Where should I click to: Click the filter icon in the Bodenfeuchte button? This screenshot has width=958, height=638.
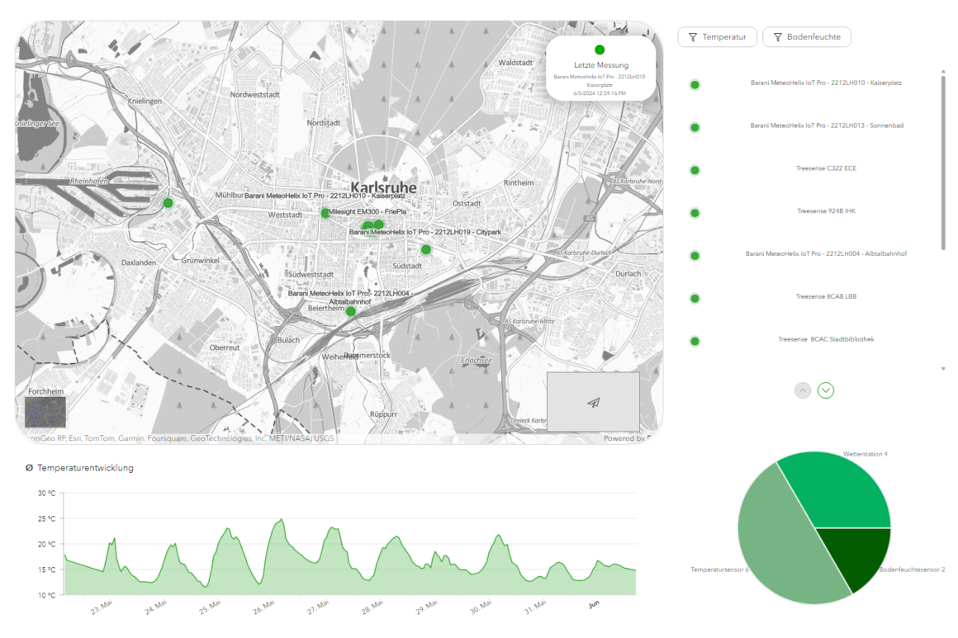coord(777,36)
